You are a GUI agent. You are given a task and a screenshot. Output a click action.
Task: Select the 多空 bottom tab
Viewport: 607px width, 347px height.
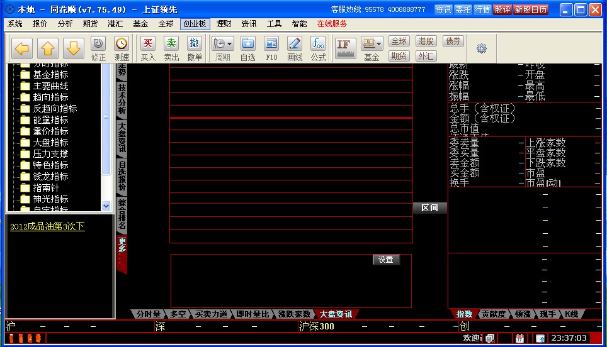178,314
